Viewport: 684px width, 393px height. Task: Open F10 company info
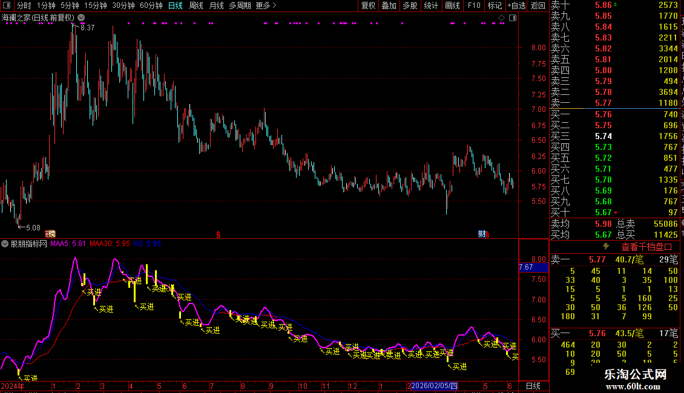474,5
